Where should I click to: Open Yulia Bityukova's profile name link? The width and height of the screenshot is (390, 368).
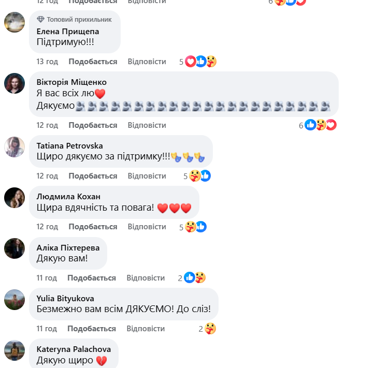(65, 299)
